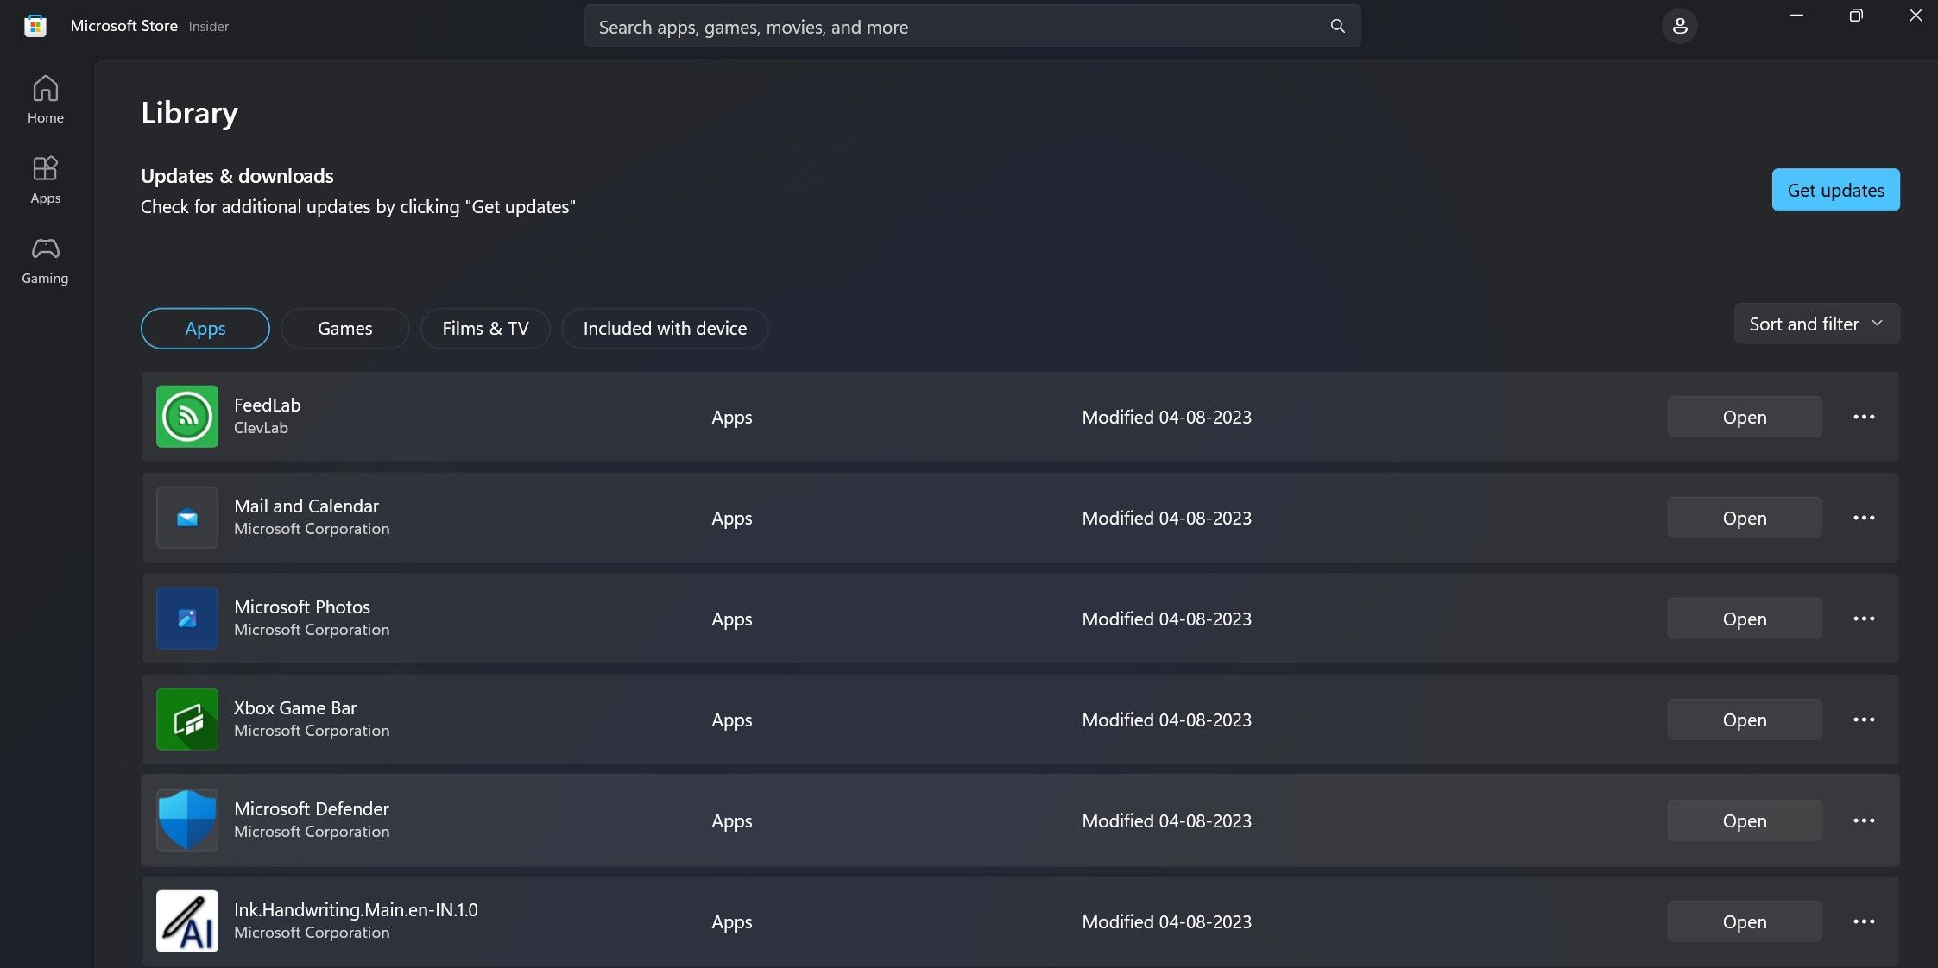
Task: Open Microsoft Photos Open button
Action: (x=1744, y=618)
